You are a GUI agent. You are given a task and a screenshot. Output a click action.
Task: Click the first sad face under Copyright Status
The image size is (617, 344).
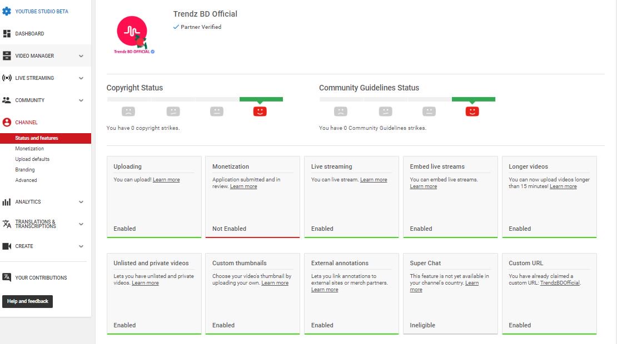[128, 112]
